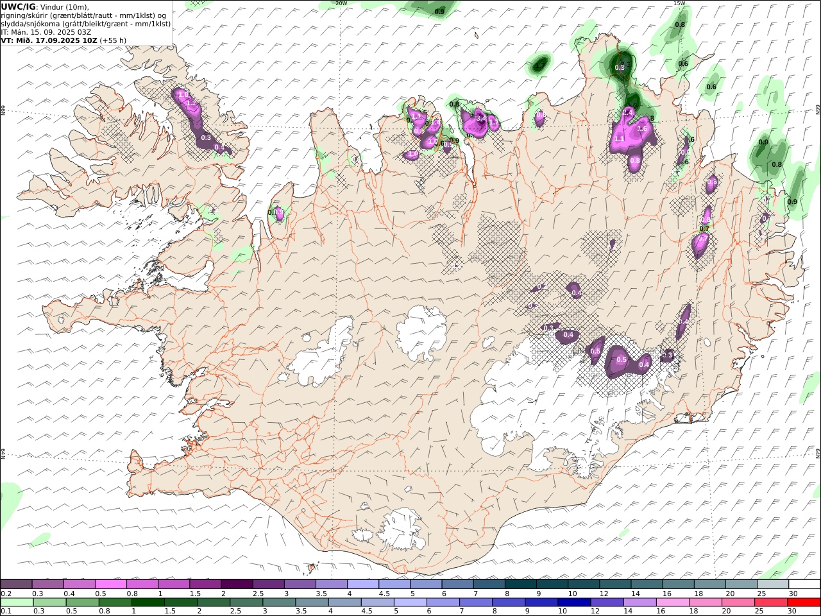
Task: Select the 1.5 swatch of the upper snow legend
Action: coord(205,584)
